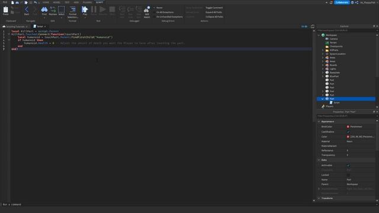Collapse the Data properties section
Image resolution: width=379 pixels, height=213 pixels.
coord(319,160)
